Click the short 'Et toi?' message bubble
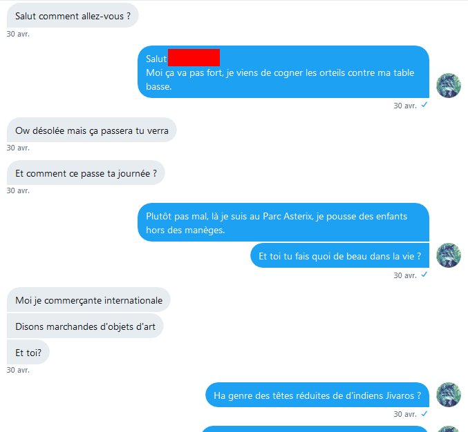This screenshot has width=468, height=432. [x=28, y=353]
